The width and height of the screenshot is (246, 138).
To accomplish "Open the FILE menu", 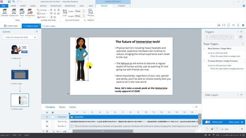I will point(3,6).
